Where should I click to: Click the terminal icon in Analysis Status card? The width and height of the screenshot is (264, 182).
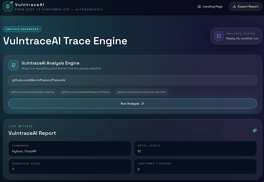pos(219,36)
